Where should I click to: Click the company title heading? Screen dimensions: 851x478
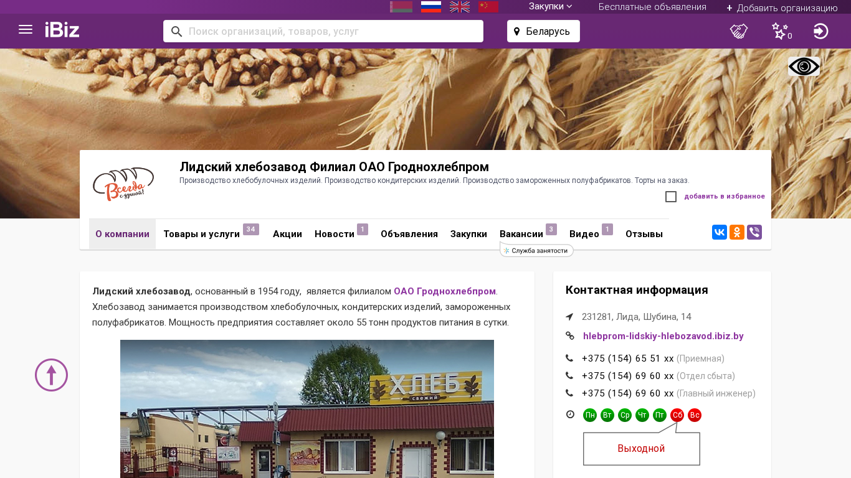pyautogui.click(x=334, y=167)
